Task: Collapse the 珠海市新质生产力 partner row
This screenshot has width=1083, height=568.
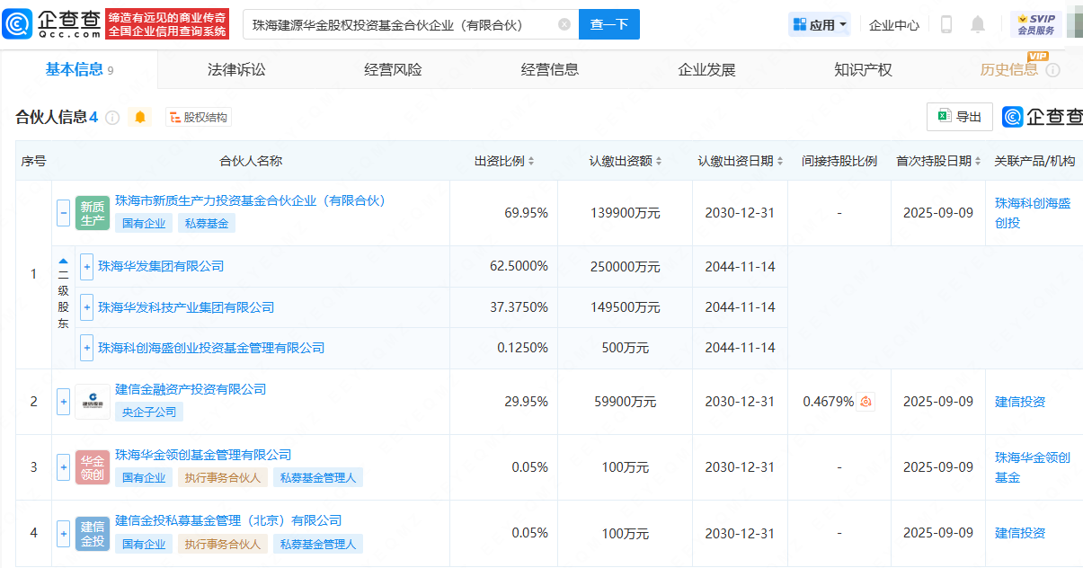Action: click(63, 213)
